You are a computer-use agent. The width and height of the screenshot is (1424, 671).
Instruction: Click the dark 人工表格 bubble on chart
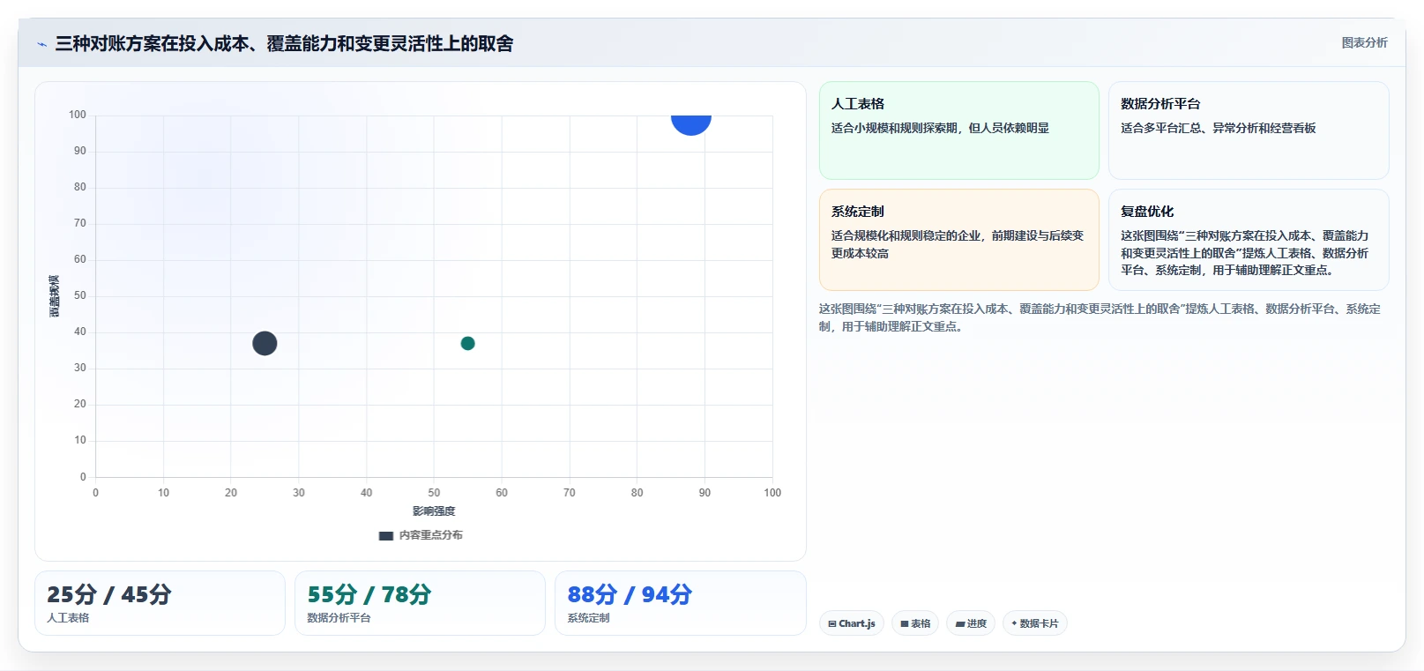pyautogui.click(x=265, y=343)
